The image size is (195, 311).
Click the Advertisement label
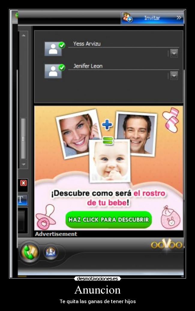(56, 234)
